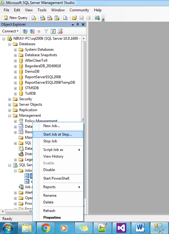Choose Disable from context menu
169x234 pixels.
(58, 170)
